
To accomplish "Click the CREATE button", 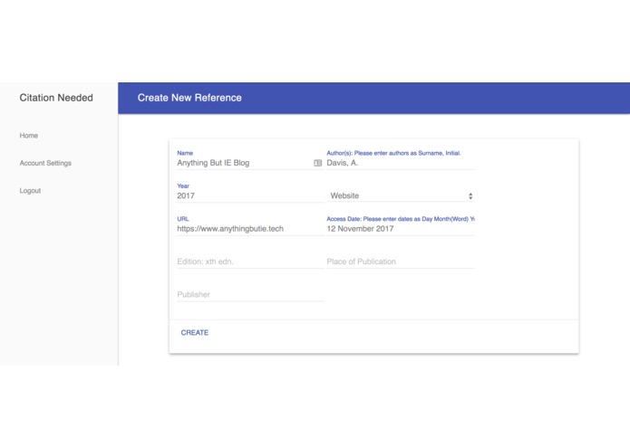I will pos(195,332).
